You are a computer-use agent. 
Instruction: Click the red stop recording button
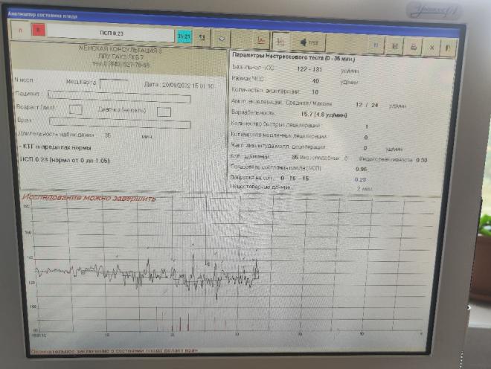pyautogui.click(x=38, y=30)
